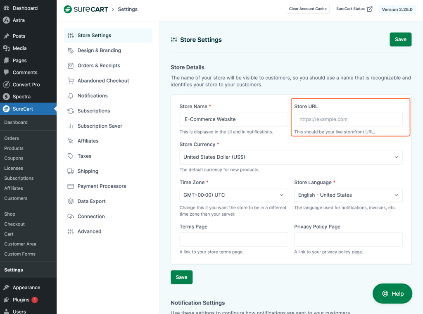Open the Store Currency dropdown

[x=290, y=157]
